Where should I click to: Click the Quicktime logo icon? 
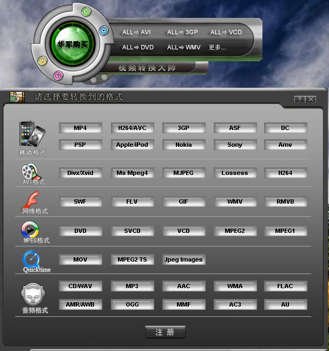(x=31, y=258)
